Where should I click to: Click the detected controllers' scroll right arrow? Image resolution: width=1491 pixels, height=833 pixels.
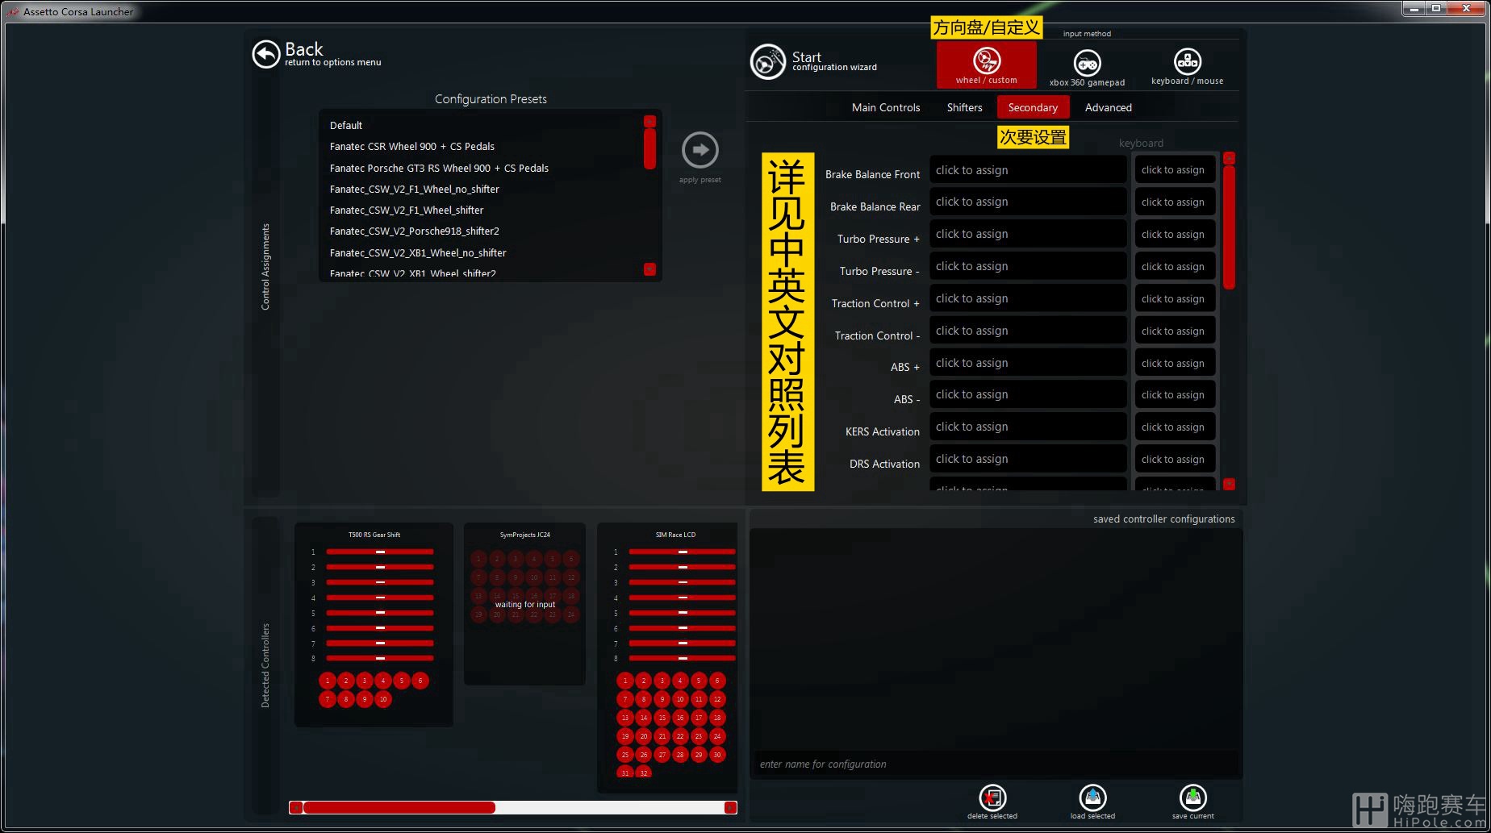[730, 807]
